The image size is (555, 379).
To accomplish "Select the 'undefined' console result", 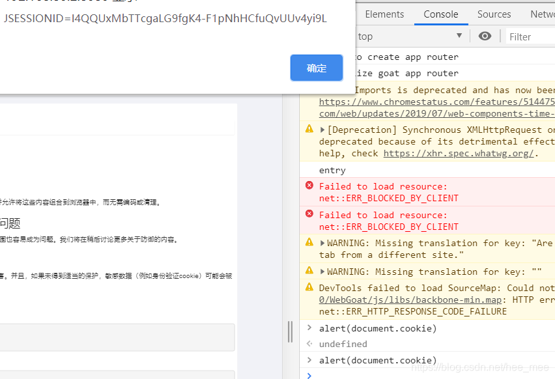I will pos(343,344).
